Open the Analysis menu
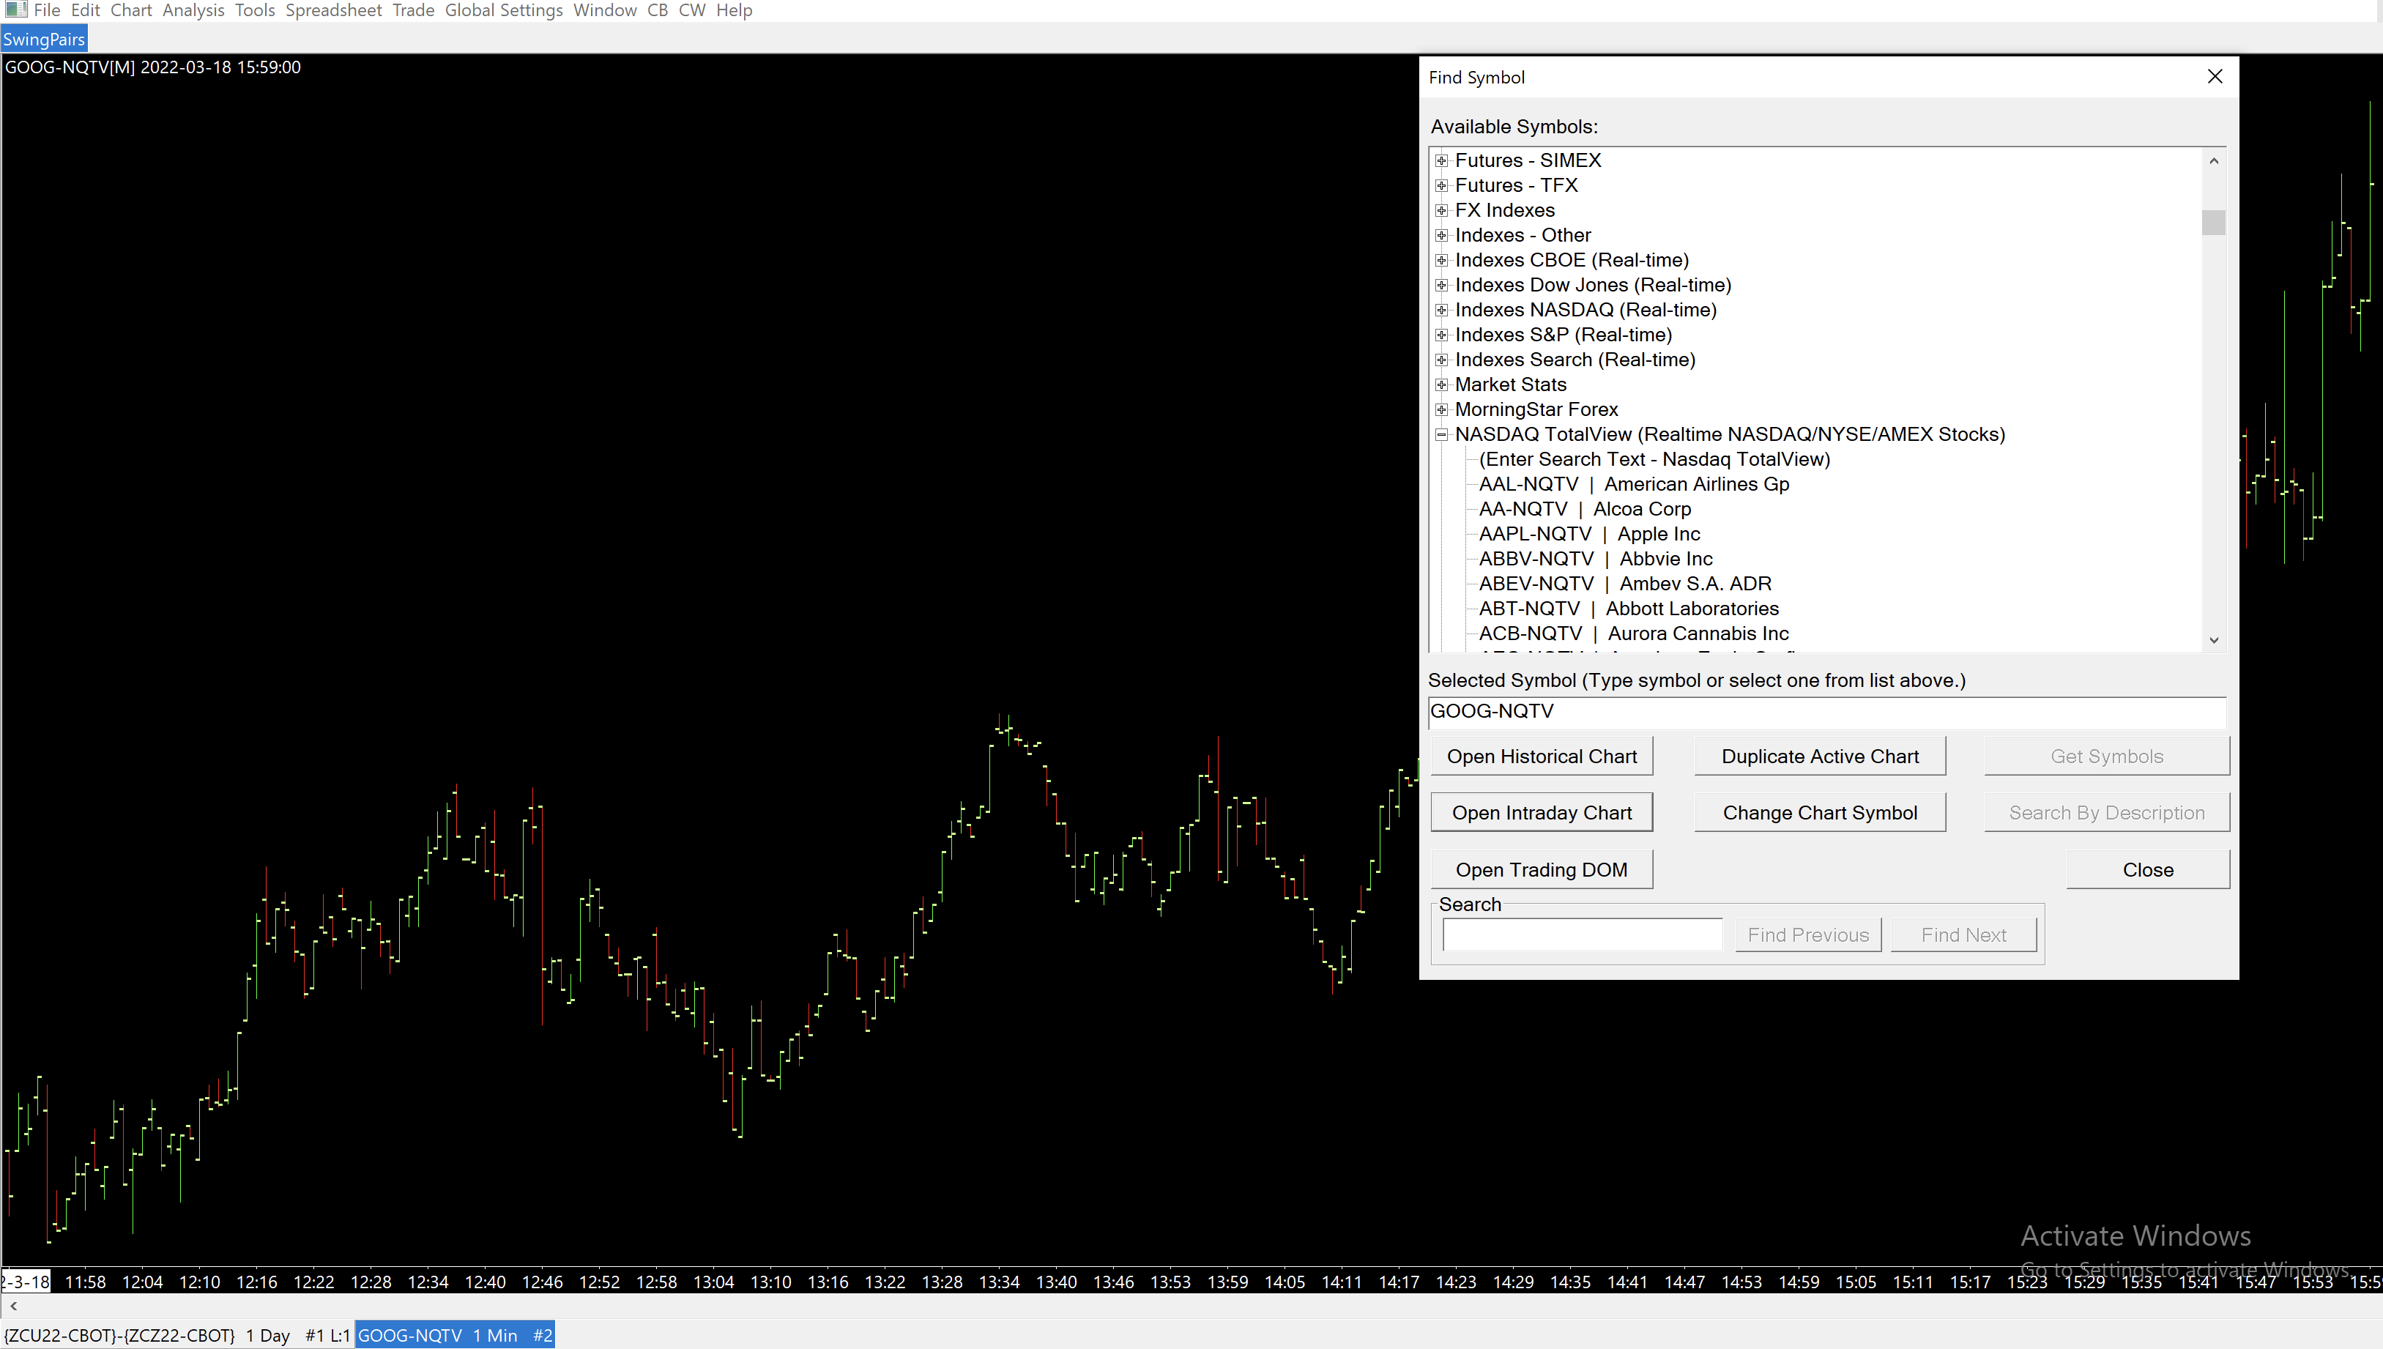The height and width of the screenshot is (1349, 2383). [193, 10]
